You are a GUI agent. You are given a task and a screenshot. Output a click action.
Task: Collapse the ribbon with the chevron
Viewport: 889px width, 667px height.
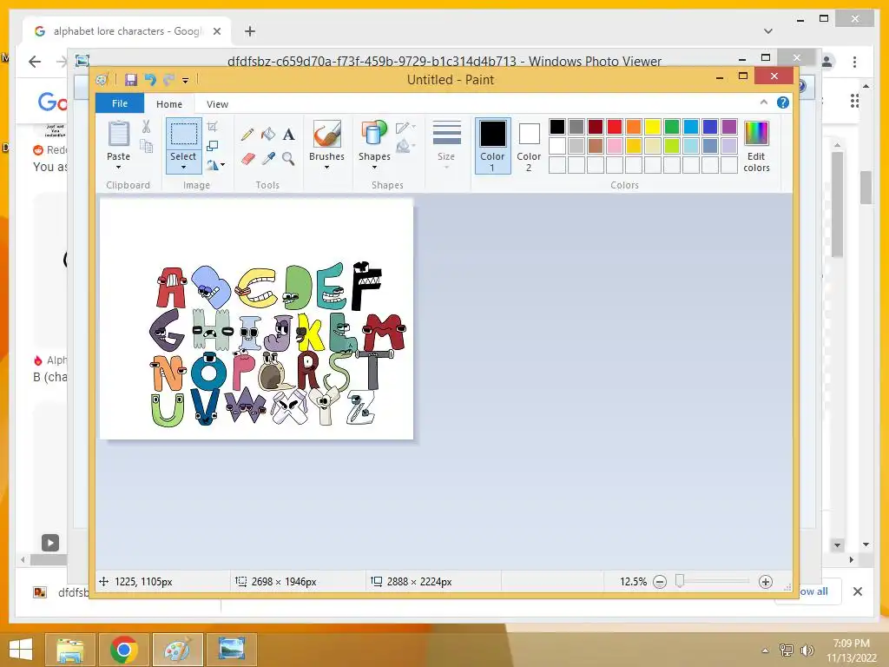(x=764, y=102)
